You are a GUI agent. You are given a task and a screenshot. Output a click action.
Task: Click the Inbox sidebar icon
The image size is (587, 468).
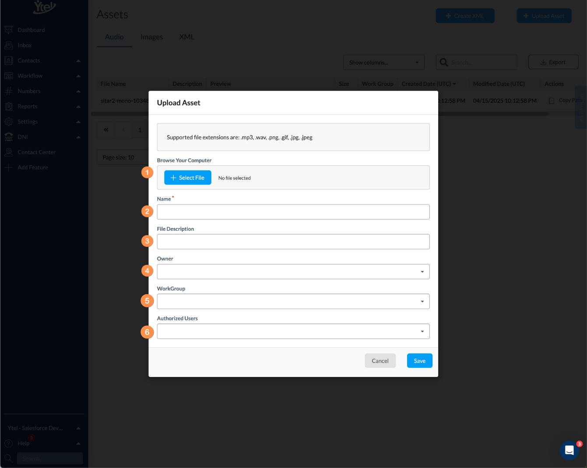click(x=8, y=45)
